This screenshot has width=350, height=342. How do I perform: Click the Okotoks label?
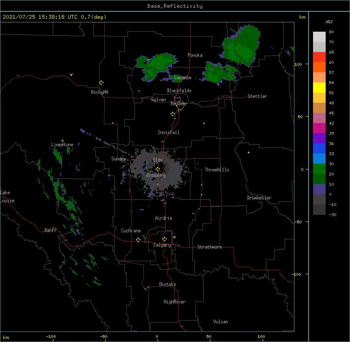pyautogui.click(x=167, y=284)
